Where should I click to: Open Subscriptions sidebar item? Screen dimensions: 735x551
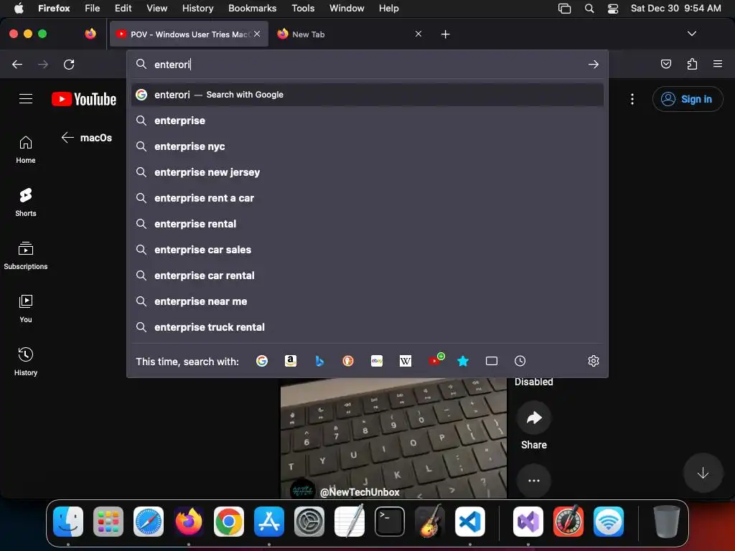pos(26,255)
